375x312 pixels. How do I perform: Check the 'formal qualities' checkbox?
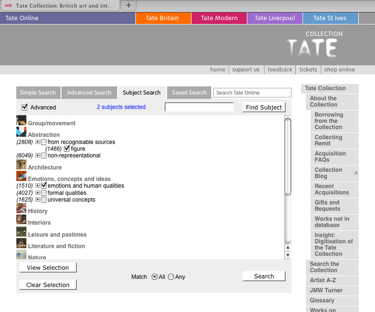click(x=44, y=192)
